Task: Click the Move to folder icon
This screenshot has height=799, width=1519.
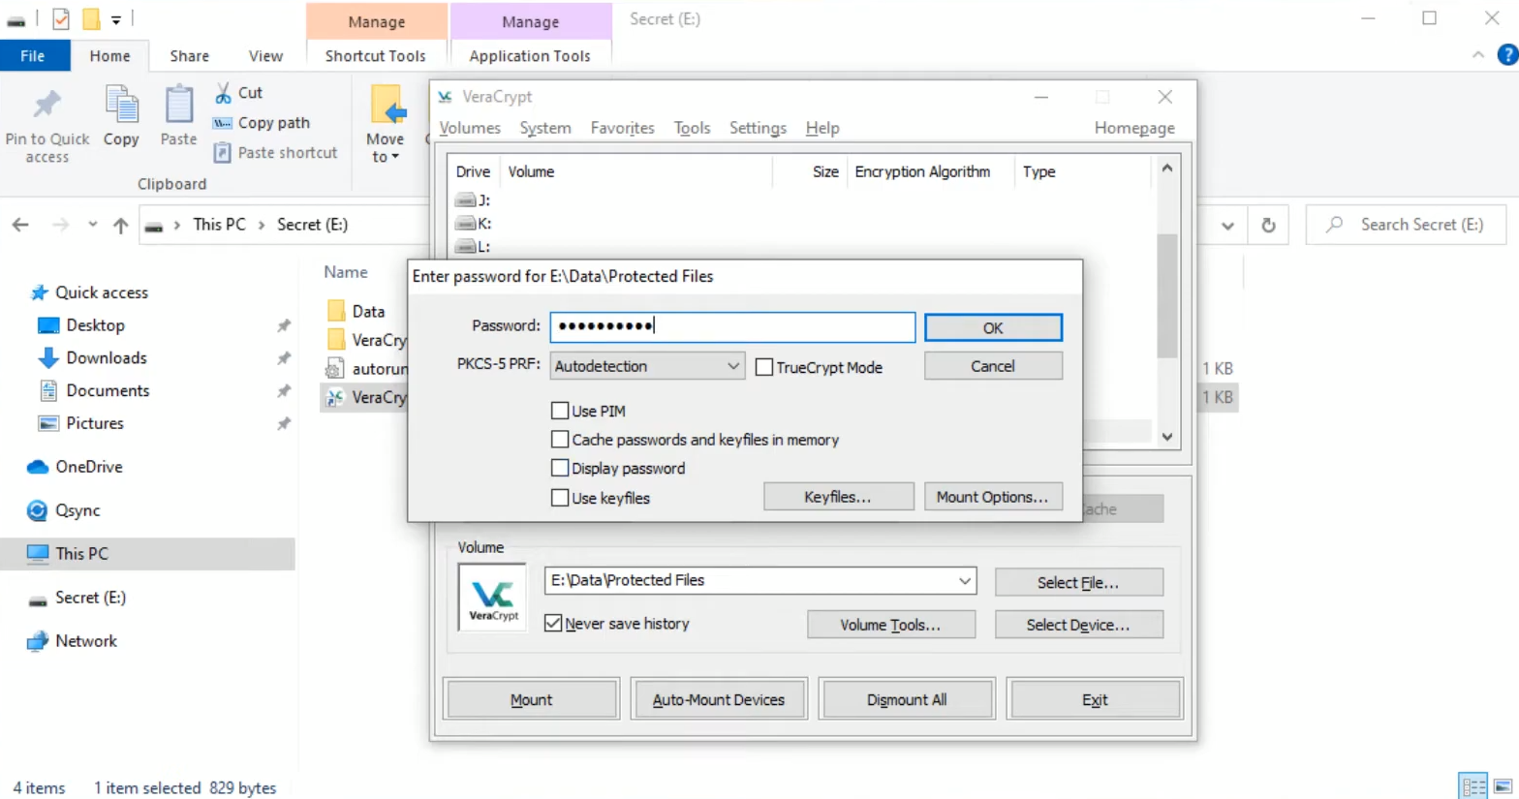Action: click(x=387, y=106)
